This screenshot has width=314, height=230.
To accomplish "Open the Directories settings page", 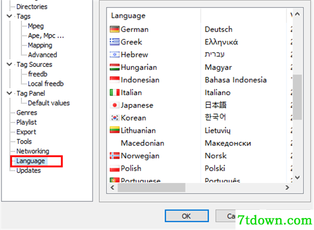I will (32, 7).
